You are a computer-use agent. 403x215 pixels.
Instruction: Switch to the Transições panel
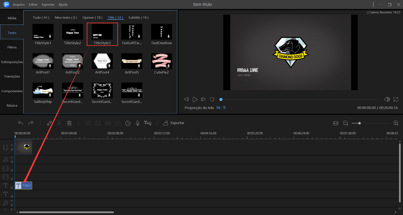click(12, 76)
